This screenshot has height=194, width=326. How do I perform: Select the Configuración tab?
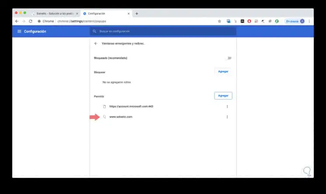click(105, 14)
